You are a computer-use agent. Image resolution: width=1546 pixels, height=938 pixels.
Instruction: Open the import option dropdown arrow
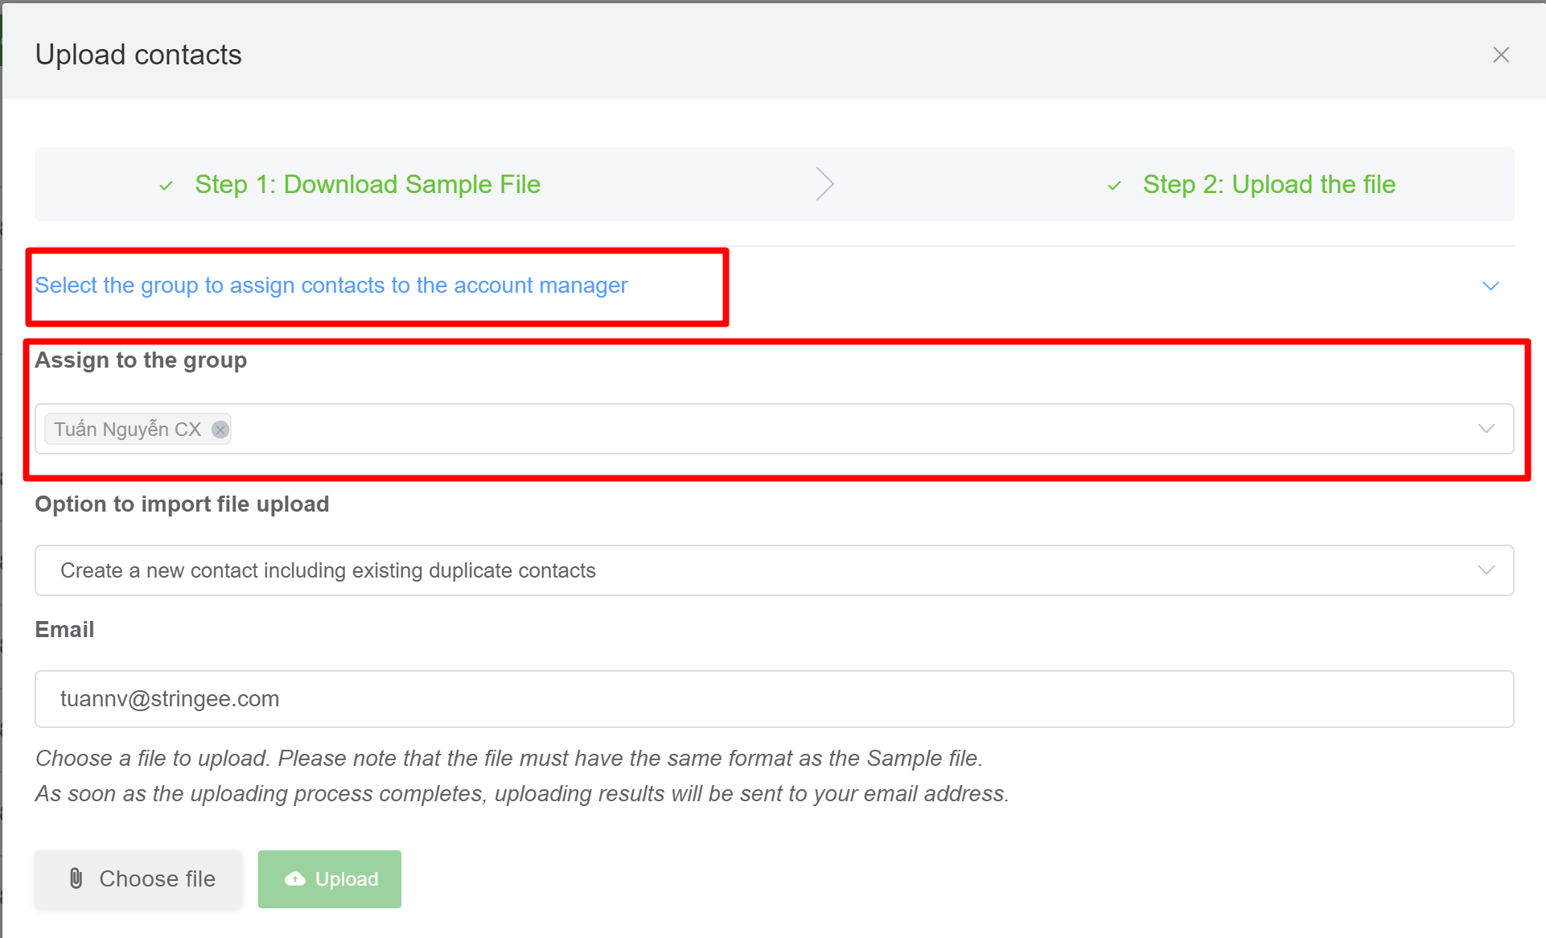coord(1486,570)
